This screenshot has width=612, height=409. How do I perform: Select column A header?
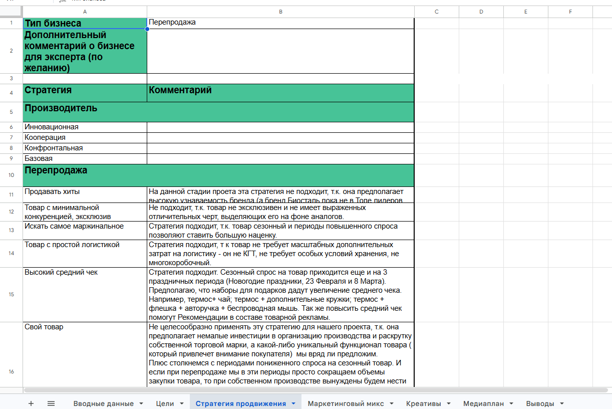point(85,12)
